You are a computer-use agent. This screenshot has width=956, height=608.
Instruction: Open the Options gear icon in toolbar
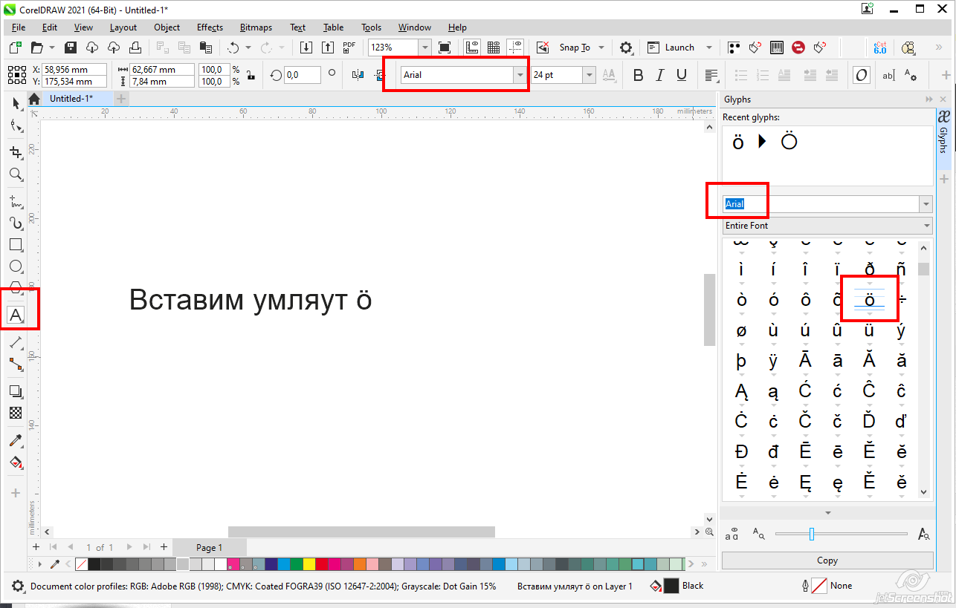626,48
